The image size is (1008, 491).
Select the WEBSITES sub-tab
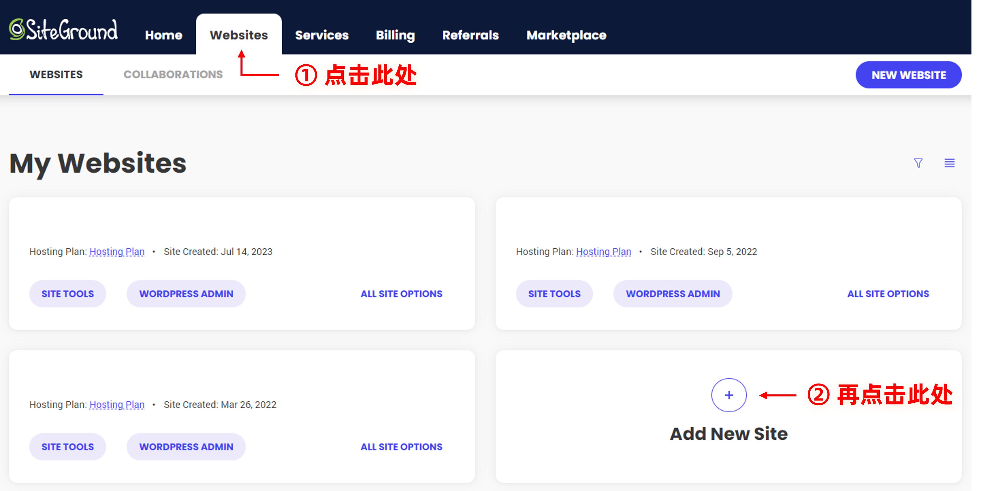pyautogui.click(x=56, y=74)
